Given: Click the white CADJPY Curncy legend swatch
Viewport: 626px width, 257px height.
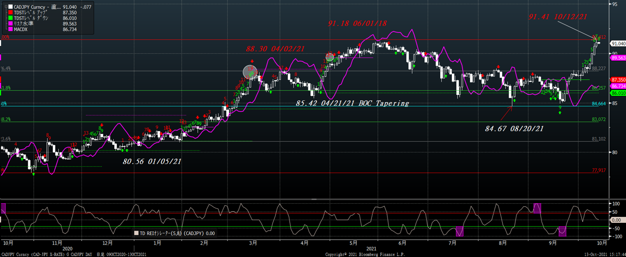Looking at the screenshot, I should 11,7.
